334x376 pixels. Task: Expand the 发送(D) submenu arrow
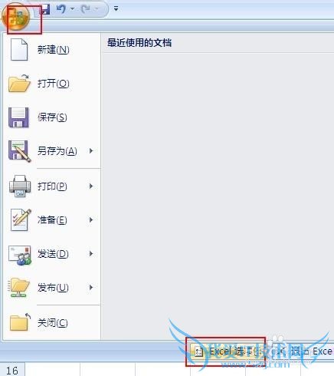[91, 254]
